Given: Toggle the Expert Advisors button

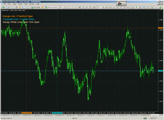Looking at the screenshot, I should (51, 7).
